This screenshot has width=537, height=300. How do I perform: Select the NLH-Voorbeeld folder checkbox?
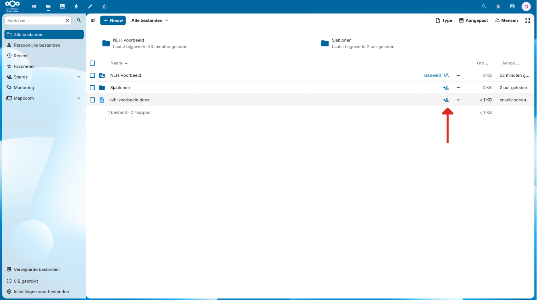pyautogui.click(x=92, y=75)
